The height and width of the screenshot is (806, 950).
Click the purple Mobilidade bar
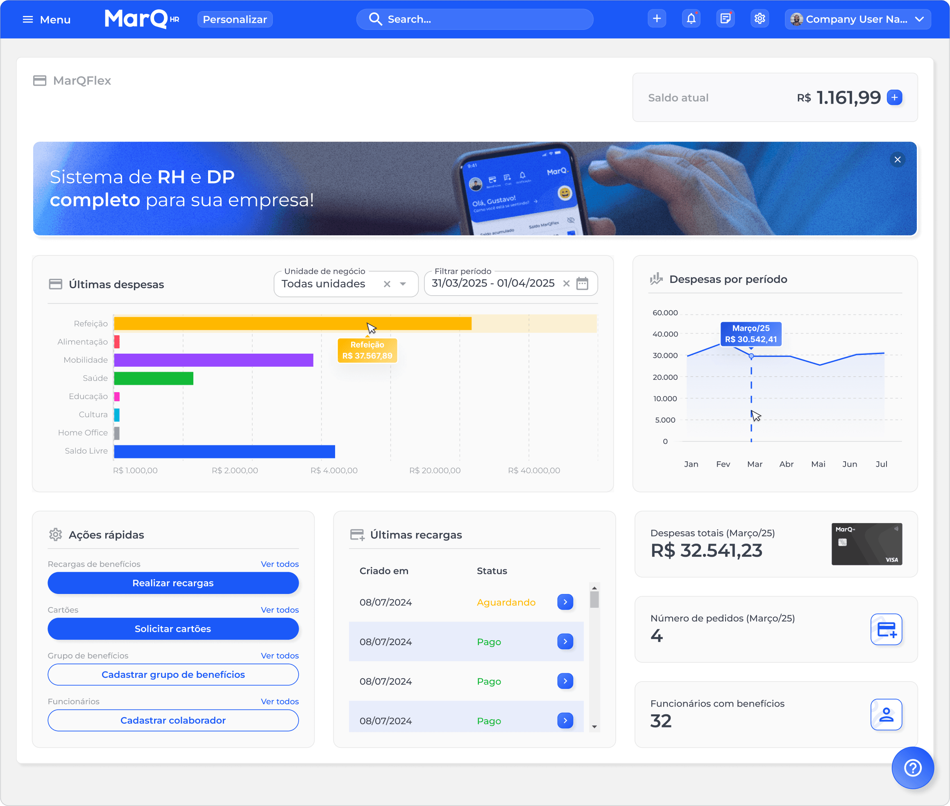pos(213,360)
